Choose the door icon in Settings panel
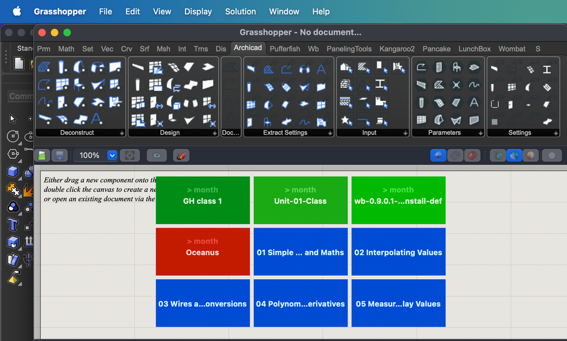This screenshot has width=567, height=341. coord(510,105)
